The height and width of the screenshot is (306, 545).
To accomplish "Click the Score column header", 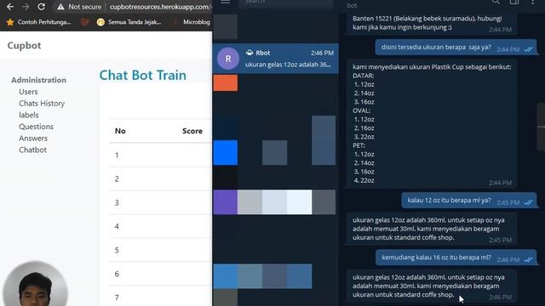I will pyautogui.click(x=192, y=131).
